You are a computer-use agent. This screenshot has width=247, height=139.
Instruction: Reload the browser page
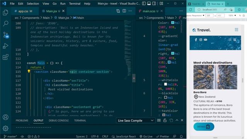(190, 10)
